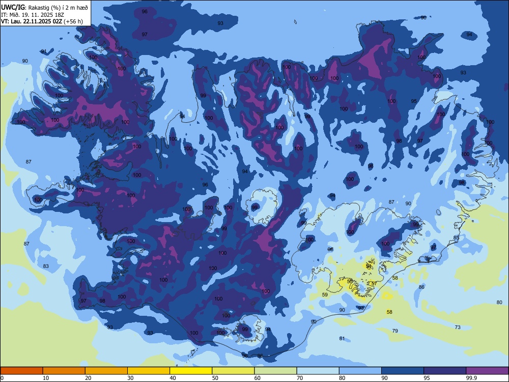Pick the 50–60 pale yellow legend swatch
This screenshot has width=509, height=382.
click(234, 371)
